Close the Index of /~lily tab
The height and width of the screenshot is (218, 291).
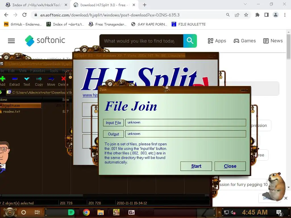66,5
